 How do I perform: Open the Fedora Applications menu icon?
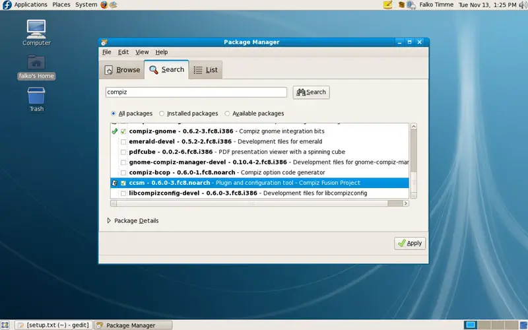pos(7,5)
